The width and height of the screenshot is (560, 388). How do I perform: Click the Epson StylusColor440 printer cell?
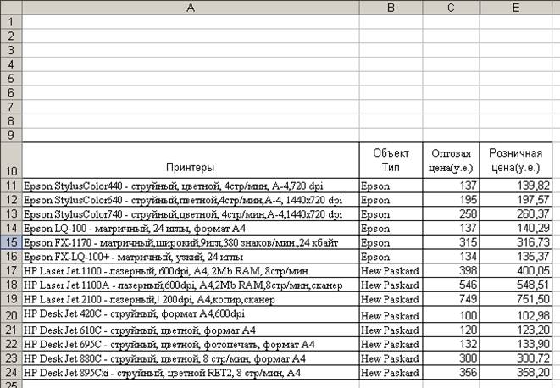(x=190, y=186)
